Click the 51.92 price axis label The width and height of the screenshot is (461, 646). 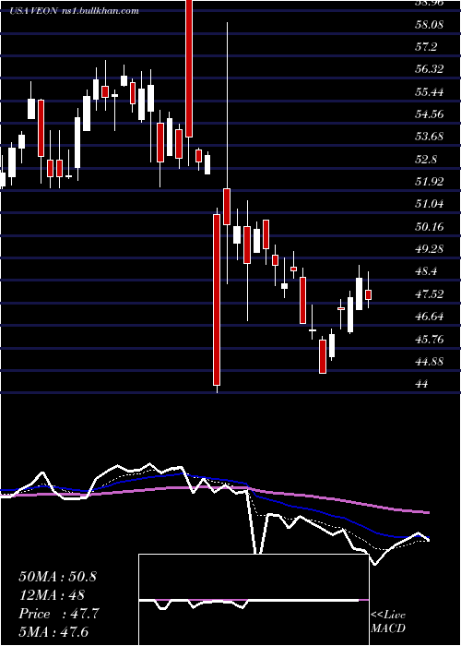pos(430,181)
